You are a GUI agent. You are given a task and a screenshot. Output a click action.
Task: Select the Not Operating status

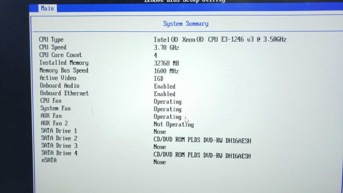point(174,124)
